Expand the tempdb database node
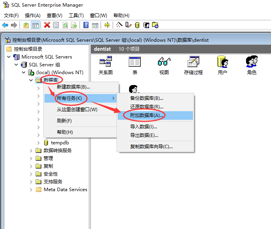Viewport: 271px width, 229px height. [39, 143]
